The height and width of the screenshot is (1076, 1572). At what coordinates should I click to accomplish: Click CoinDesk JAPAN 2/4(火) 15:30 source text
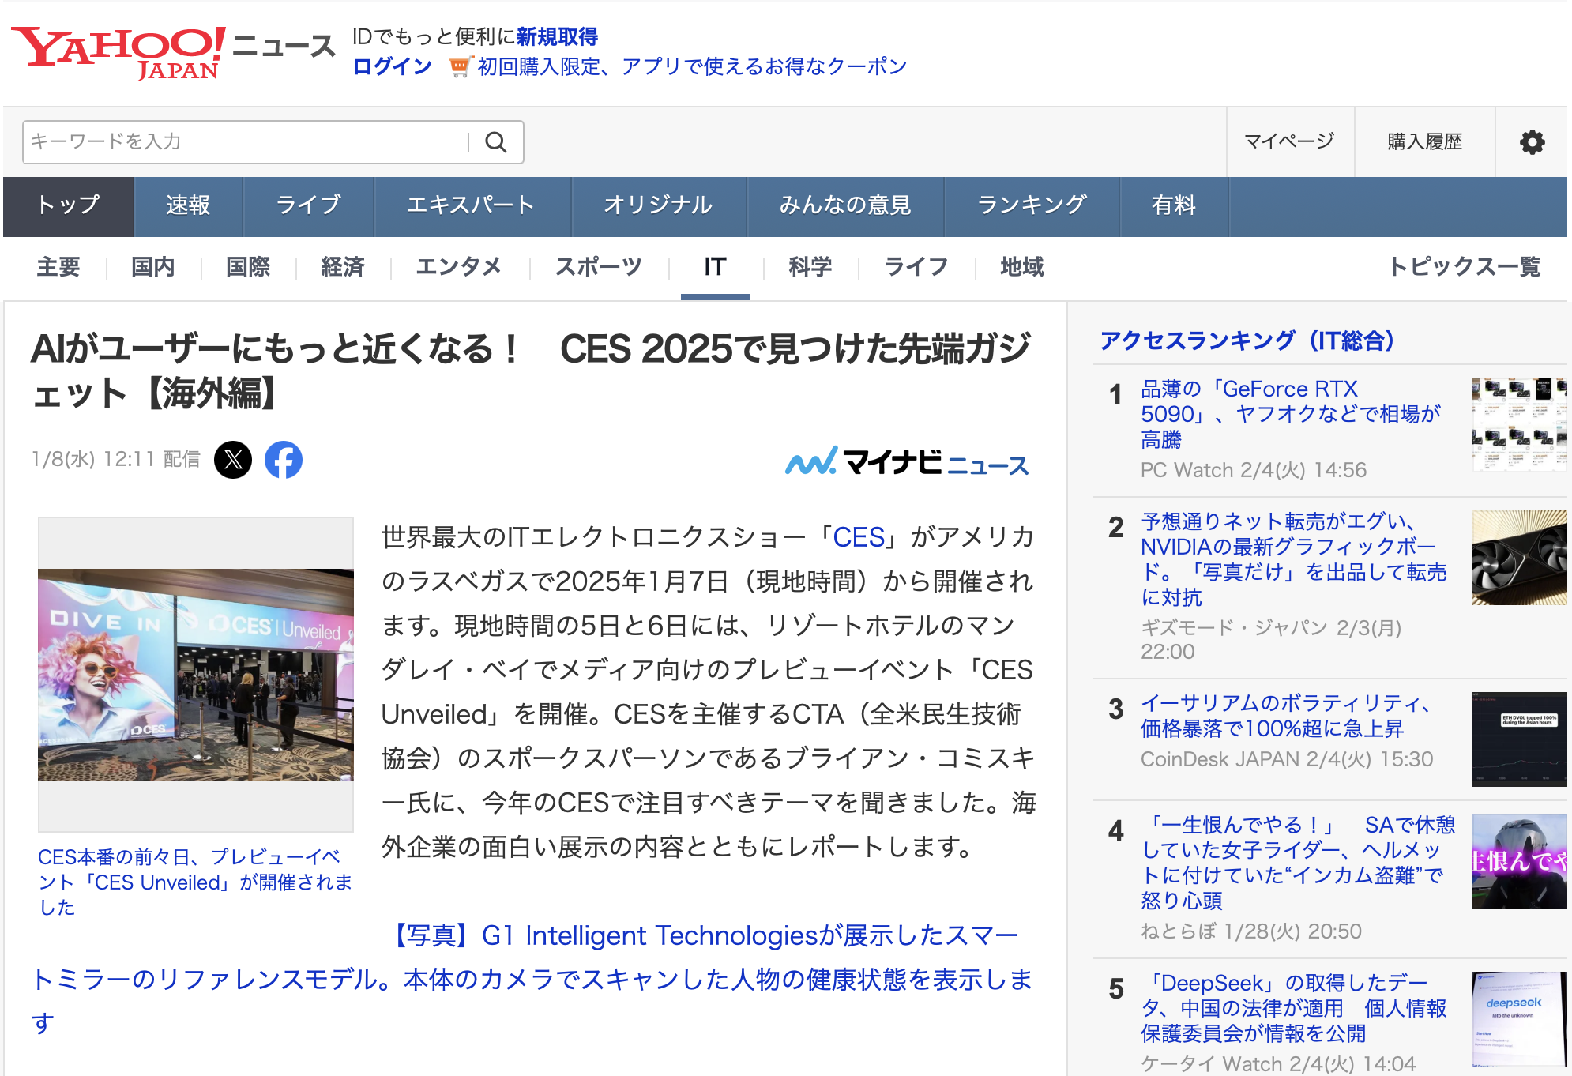[1287, 759]
